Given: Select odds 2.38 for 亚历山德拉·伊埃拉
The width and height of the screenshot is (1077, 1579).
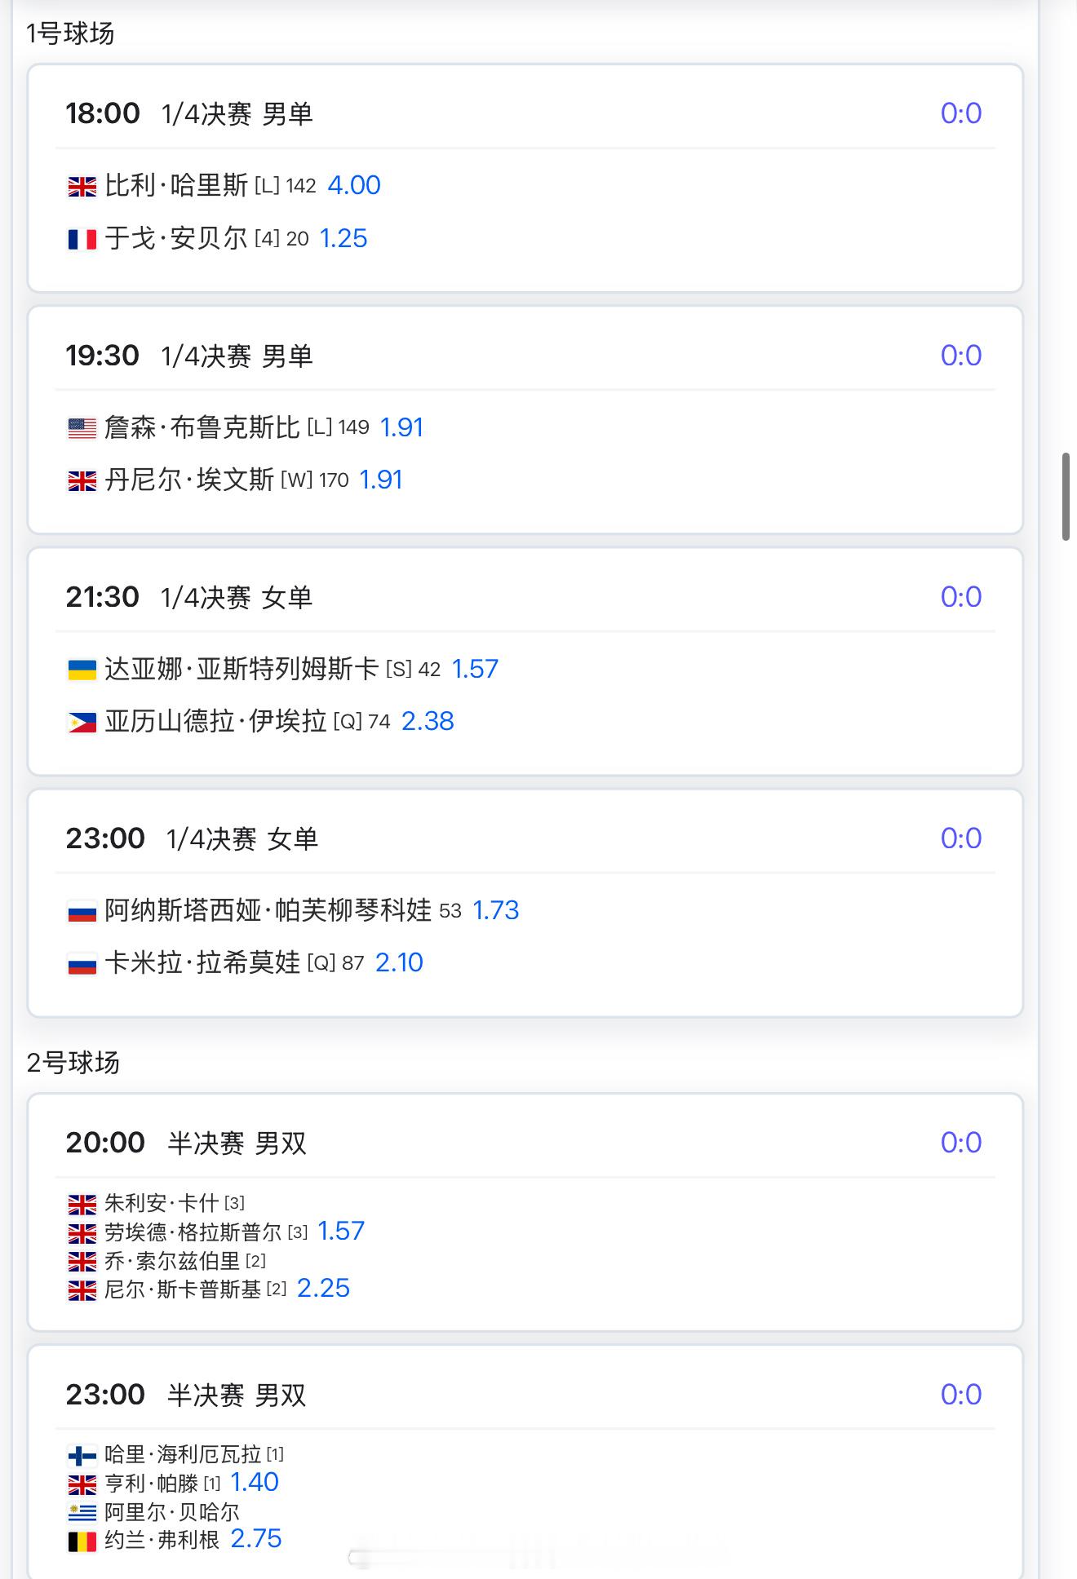Looking at the screenshot, I should point(428,721).
